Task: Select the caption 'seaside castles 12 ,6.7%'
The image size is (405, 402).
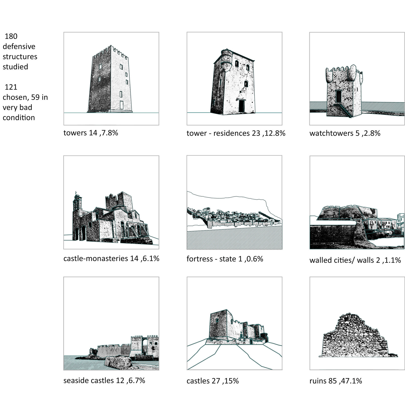Action: (104, 380)
